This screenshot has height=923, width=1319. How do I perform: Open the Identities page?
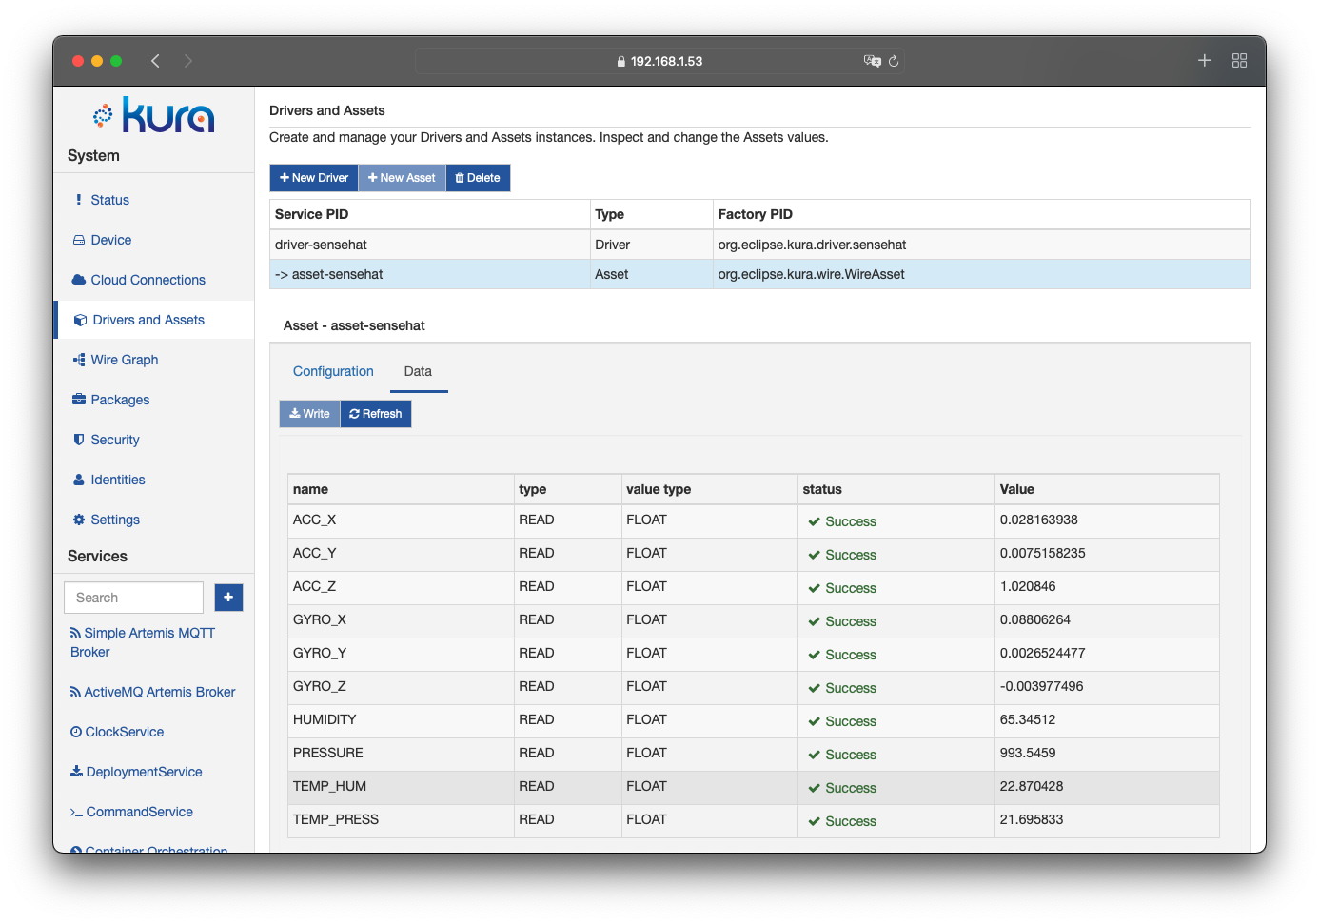(118, 480)
